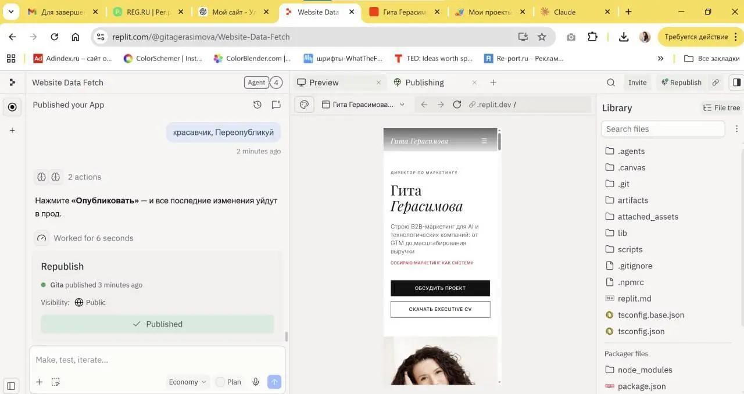Screen dimensions: 744x394
Task: Open Chrome extensions puzzle icon
Action: coord(592,37)
